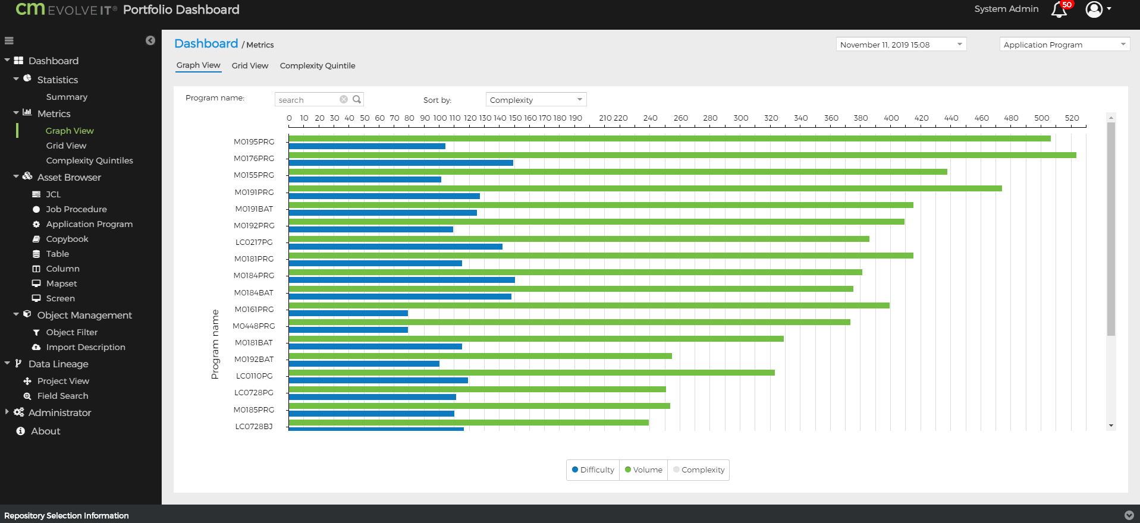Click the Table database icon
This screenshot has height=523, width=1140.
point(36,254)
